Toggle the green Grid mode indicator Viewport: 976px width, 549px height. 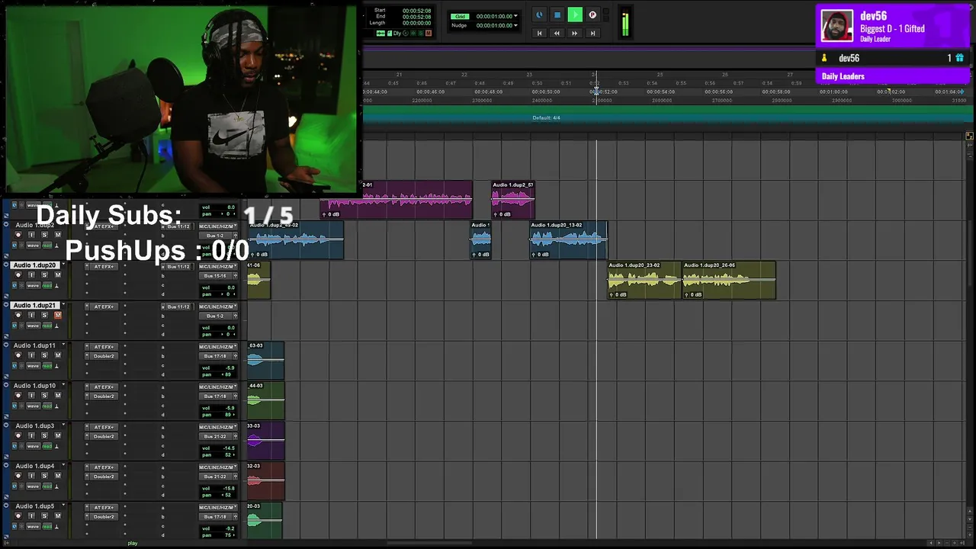(x=459, y=16)
